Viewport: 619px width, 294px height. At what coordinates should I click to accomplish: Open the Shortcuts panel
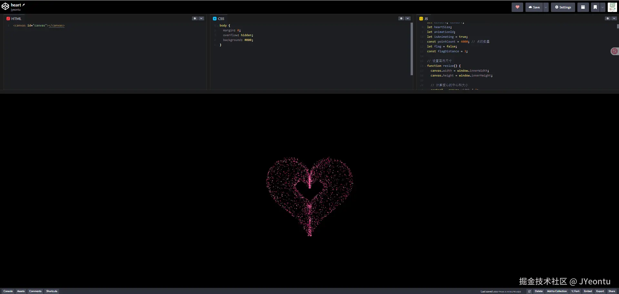pos(52,291)
